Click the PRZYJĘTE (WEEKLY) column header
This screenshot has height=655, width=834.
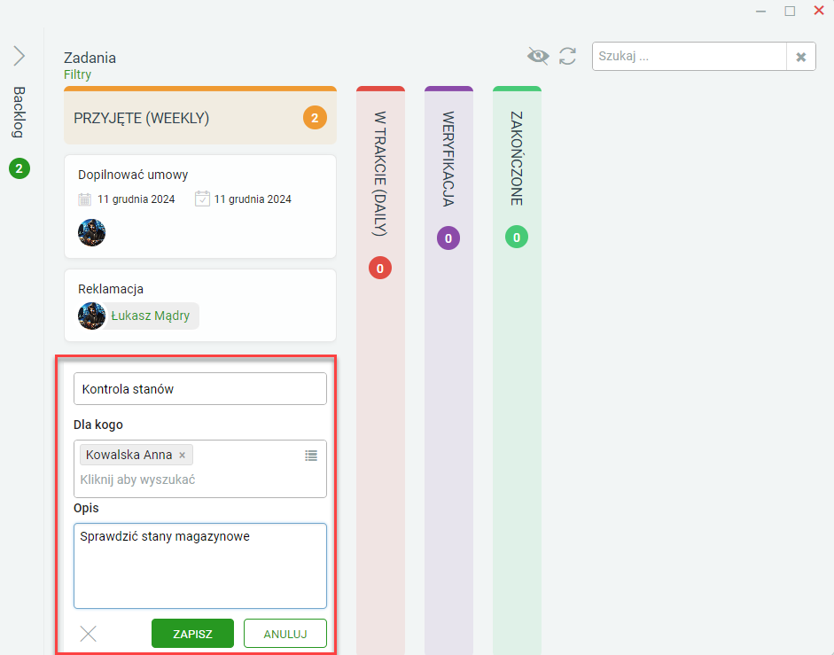click(200, 115)
